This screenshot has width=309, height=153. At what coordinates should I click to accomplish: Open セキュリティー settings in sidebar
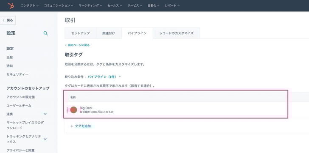coord(17,74)
